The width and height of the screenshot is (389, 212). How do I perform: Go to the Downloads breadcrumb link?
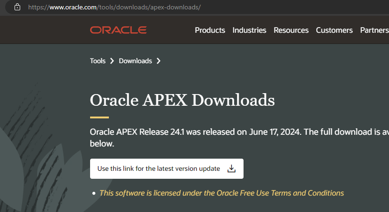click(135, 61)
